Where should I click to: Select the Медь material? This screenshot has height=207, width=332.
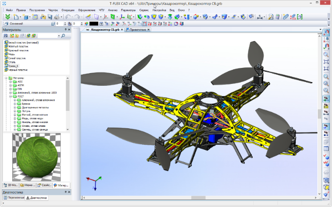pos(11,54)
